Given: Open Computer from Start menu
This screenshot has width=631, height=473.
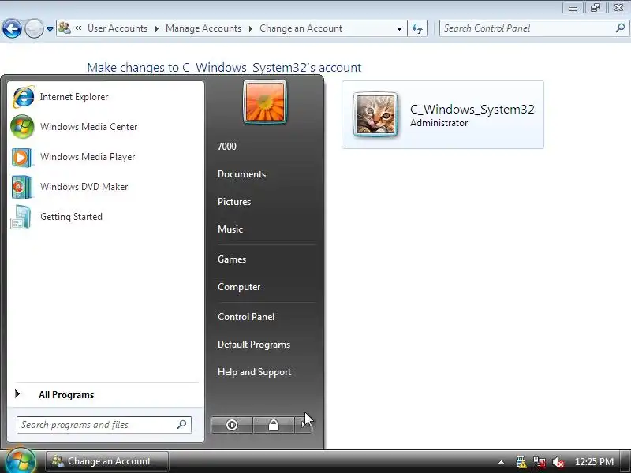Looking at the screenshot, I should tap(239, 287).
